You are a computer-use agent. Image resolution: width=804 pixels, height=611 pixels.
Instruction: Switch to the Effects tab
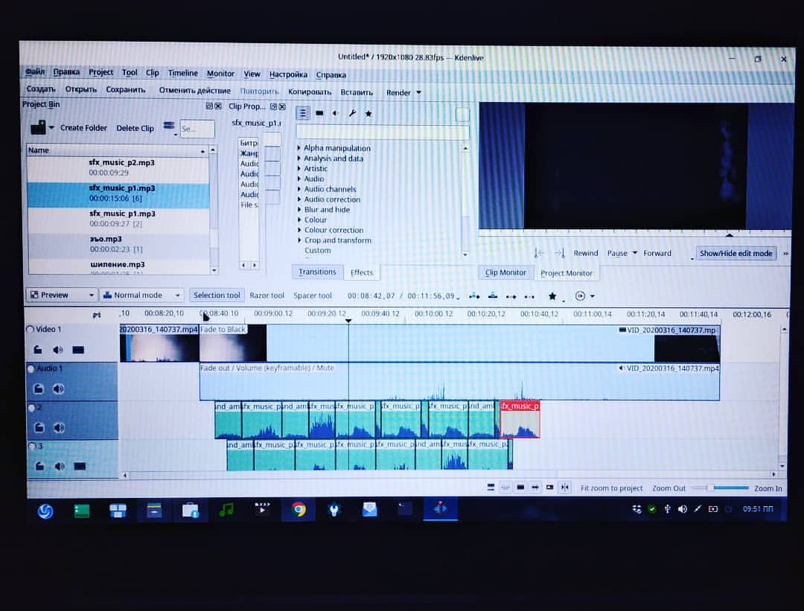(362, 272)
